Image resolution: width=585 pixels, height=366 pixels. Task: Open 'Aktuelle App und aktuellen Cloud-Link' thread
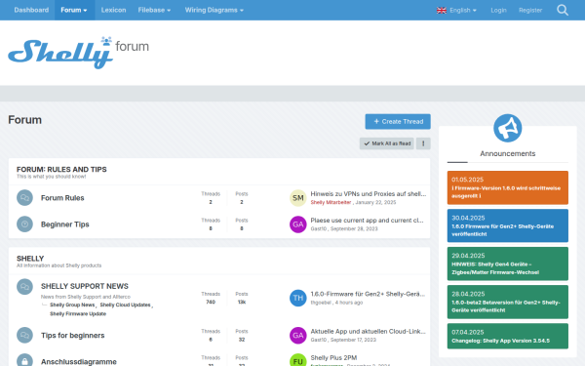pyautogui.click(x=368, y=331)
